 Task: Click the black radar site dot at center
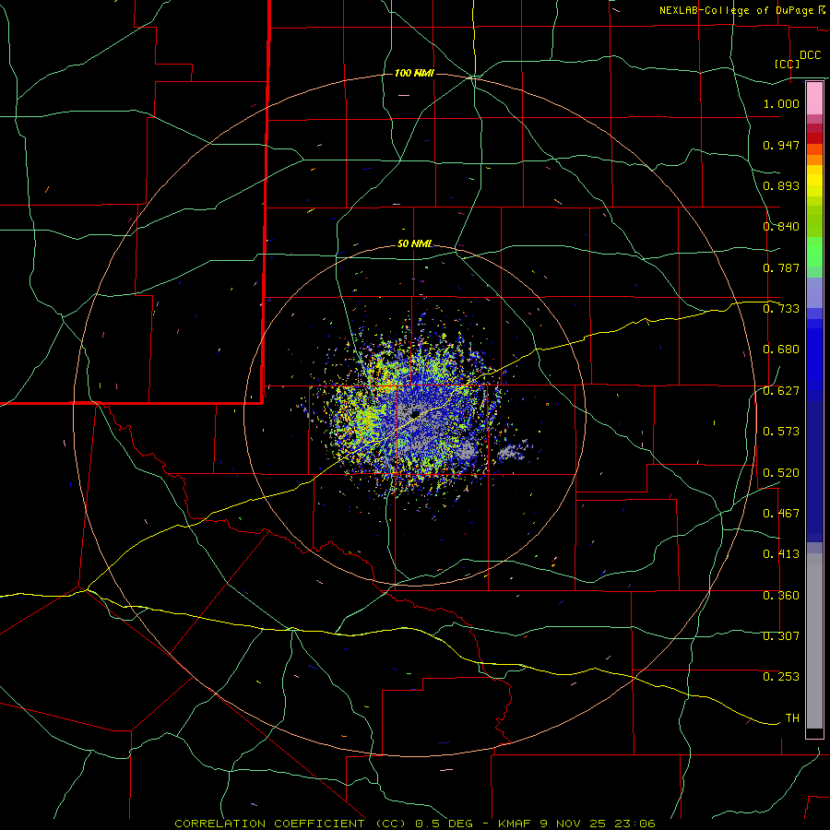[x=415, y=413]
